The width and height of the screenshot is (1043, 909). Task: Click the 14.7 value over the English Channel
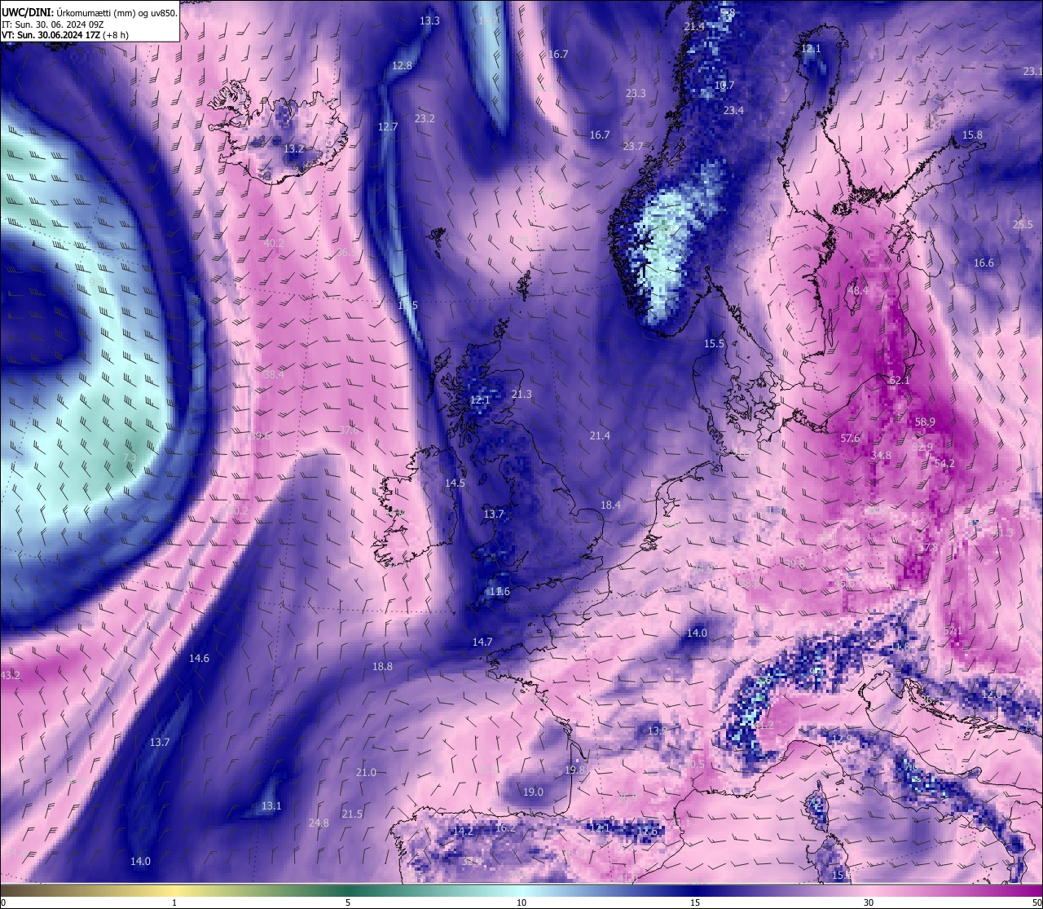[482, 642]
